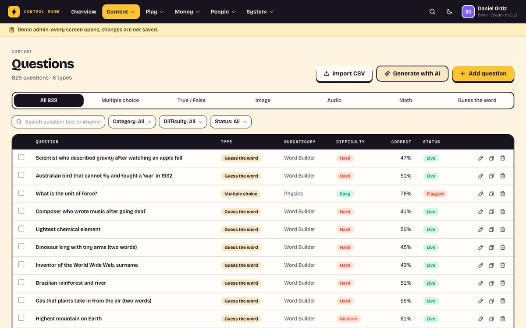This screenshot has height=328, width=526.
Task: Click the Control Room lightning logo
Action: [14, 12]
